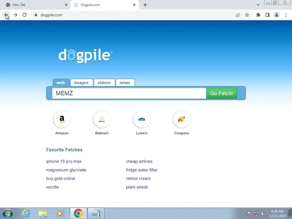The height and width of the screenshot is (219, 292).
Task: Click the address bar URL dogpile.com
Action: pos(51,15)
